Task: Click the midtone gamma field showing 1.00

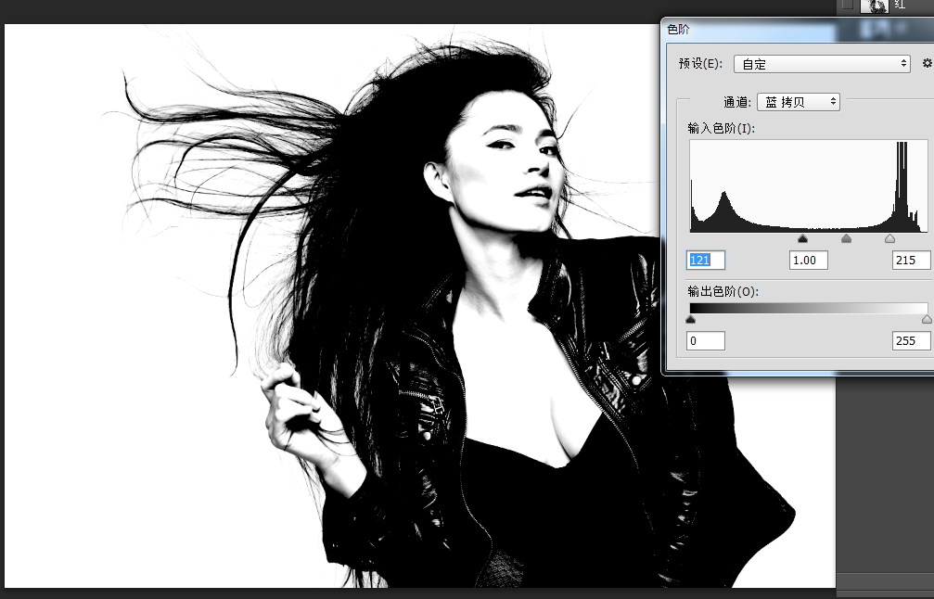Action: 808,261
